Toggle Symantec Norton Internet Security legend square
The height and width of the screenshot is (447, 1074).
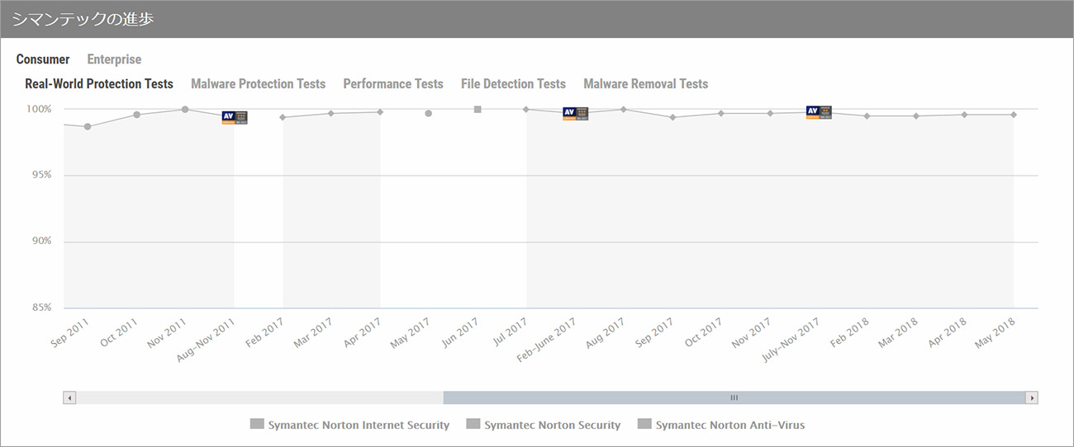pos(257,425)
